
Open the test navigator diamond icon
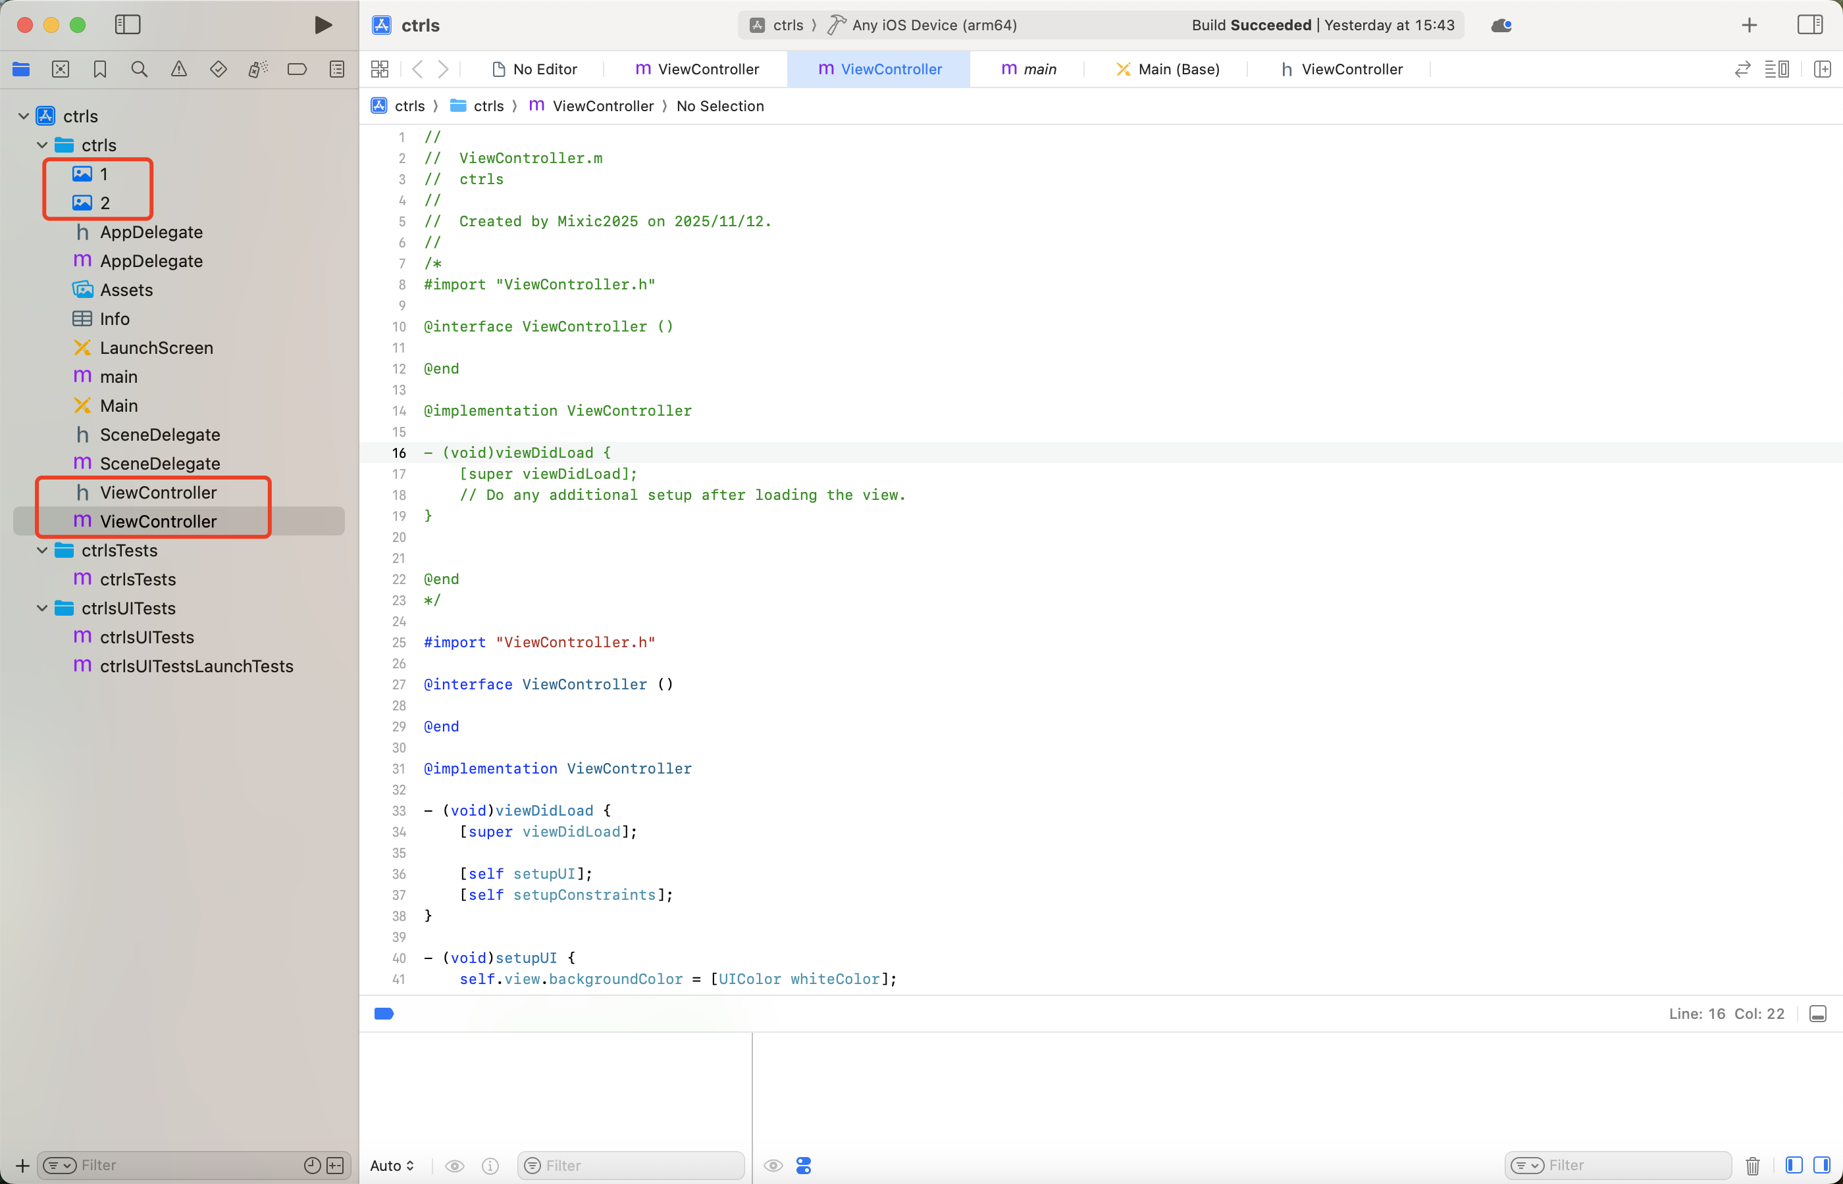pos(219,69)
